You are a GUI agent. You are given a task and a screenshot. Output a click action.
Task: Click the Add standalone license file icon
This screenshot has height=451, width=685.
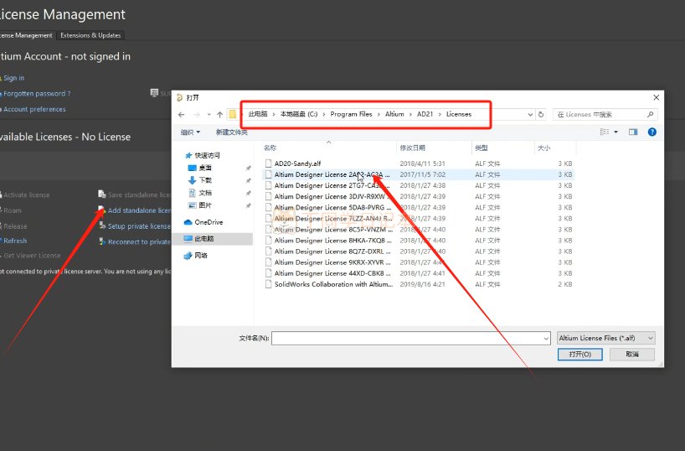tap(101, 210)
